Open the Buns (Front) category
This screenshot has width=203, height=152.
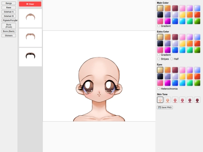(9, 26)
